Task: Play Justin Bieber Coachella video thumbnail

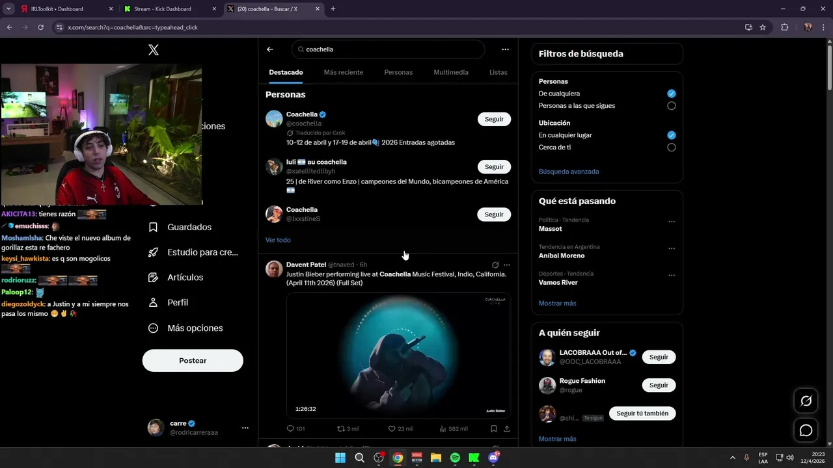Action: (398, 356)
